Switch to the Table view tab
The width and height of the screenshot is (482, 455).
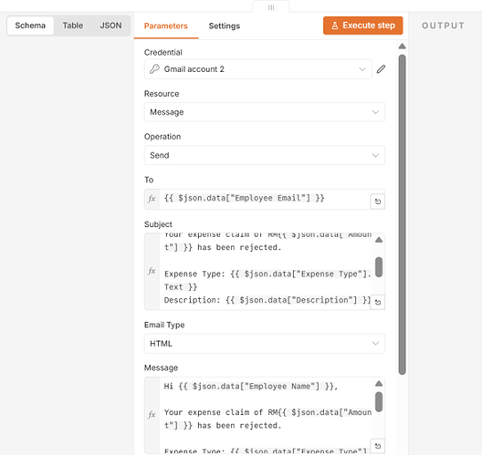pyautogui.click(x=73, y=26)
